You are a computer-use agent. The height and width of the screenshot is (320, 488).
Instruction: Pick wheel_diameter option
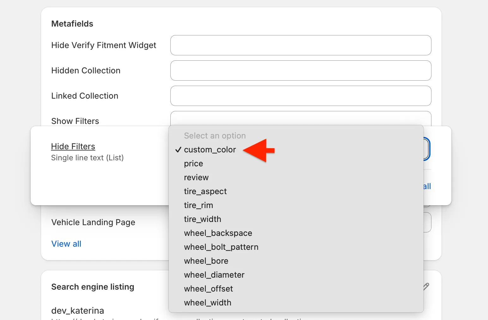214,275
